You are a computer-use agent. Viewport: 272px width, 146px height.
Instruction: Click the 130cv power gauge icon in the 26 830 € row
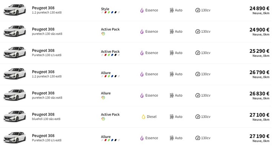tap(198, 95)
